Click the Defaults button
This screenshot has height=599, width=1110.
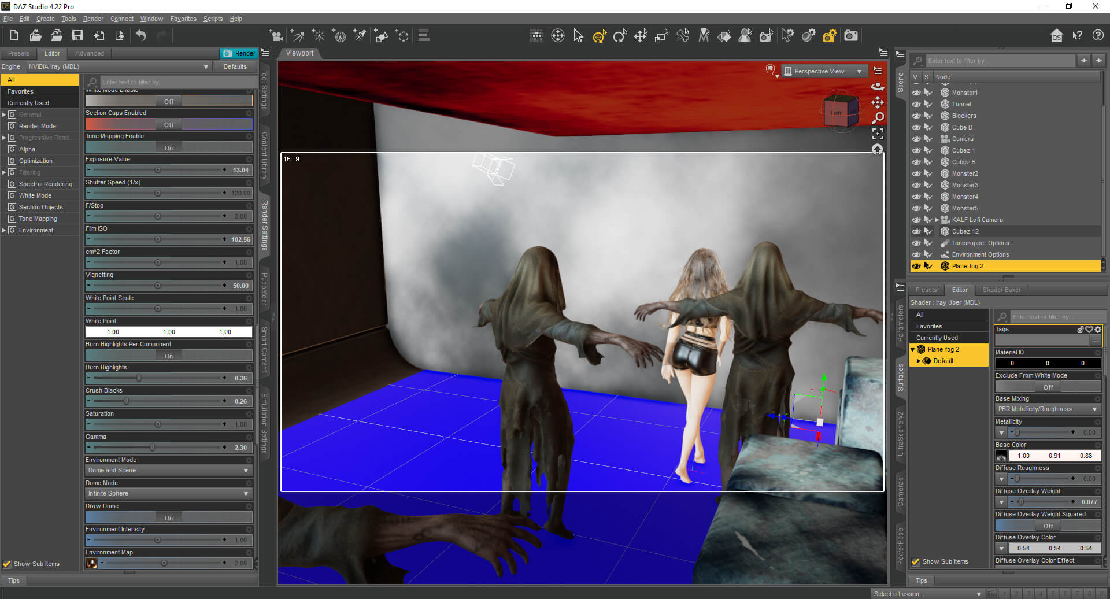tap(235, 66)
